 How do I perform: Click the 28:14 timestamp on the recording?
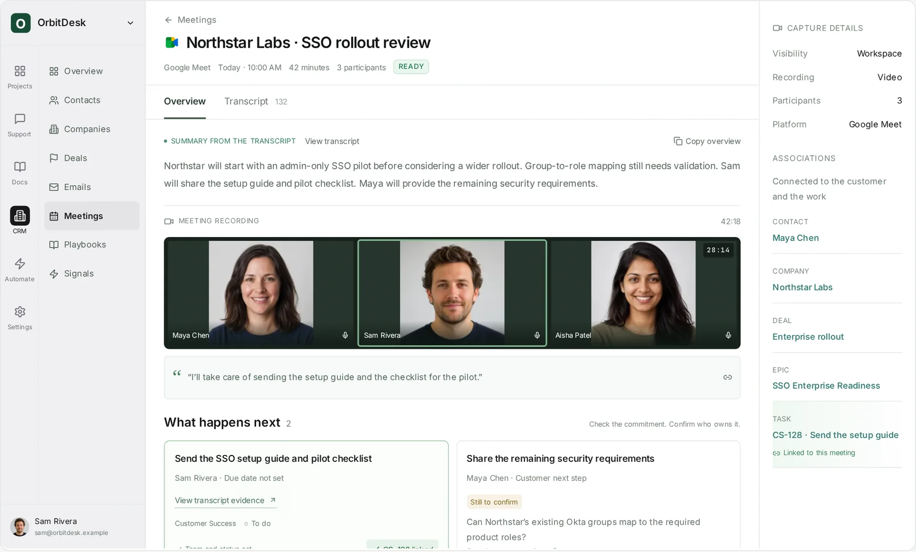tap(718, 250)
